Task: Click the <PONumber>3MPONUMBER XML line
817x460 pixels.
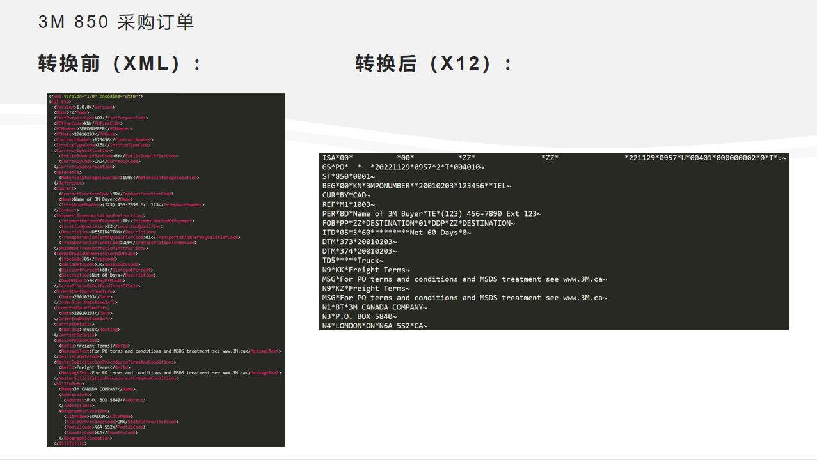Action: click(93, 128)
